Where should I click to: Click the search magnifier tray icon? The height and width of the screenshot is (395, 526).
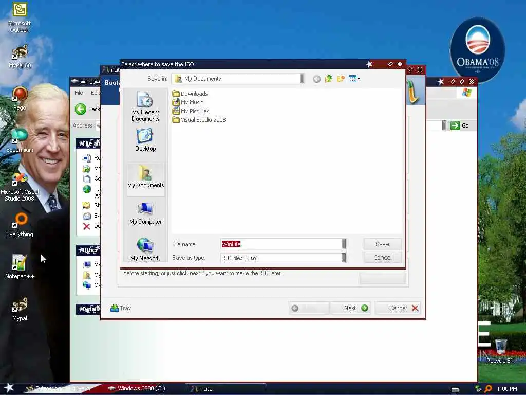(x=489, y=389)
